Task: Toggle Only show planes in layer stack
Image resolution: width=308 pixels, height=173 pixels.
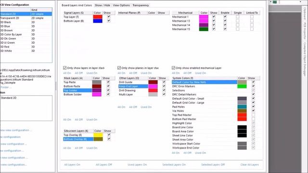Action: point(119,68)
